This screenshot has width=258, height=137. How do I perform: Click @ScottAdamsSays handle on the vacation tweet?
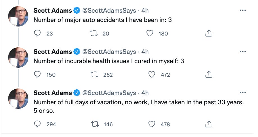[x=109, y=93]
